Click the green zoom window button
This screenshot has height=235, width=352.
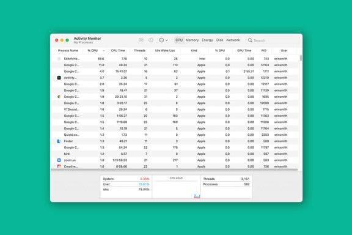(x=67, y=40)
